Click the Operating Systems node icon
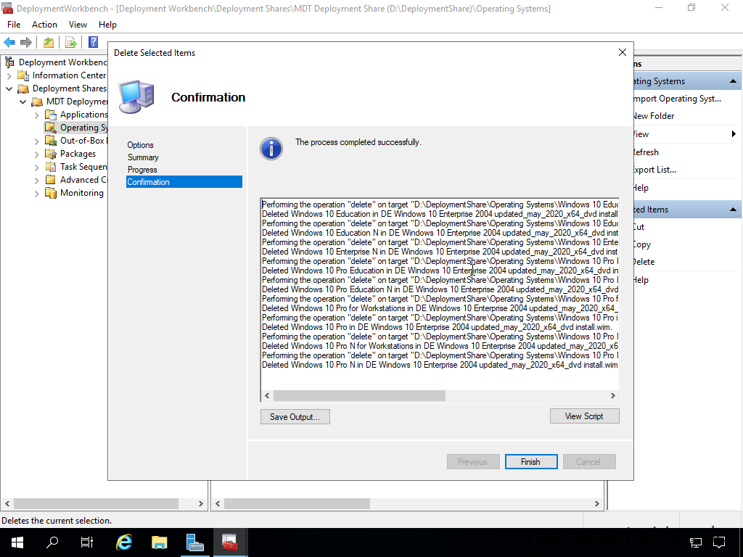The width and height of the screenshot is (743, 557). (x=51, y=128)
